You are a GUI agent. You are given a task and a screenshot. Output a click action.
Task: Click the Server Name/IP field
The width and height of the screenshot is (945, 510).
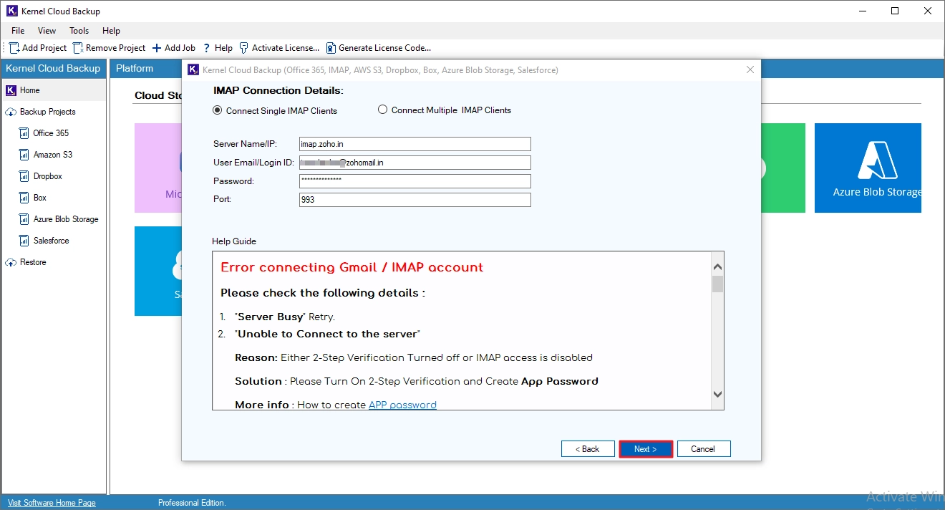point(415,144)
